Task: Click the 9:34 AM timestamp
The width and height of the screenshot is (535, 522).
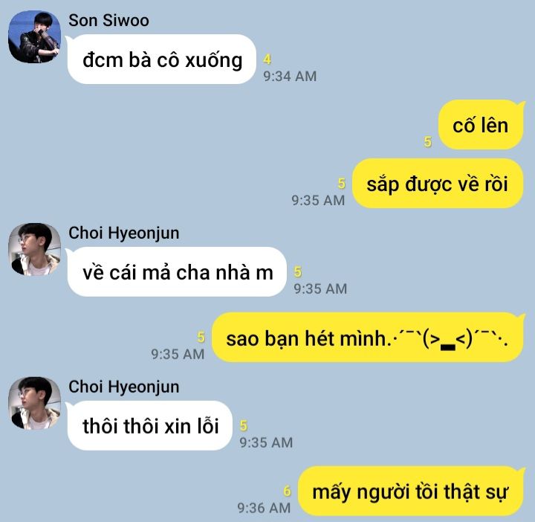Action: [290, 76]
